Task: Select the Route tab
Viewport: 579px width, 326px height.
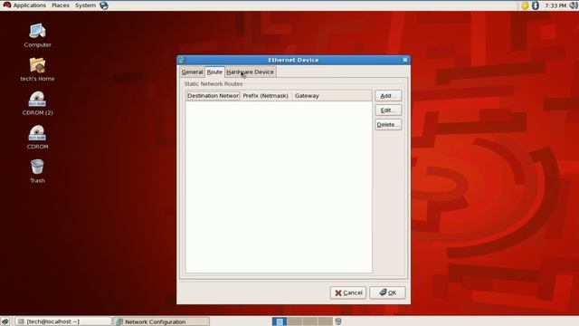Action: pos(214,72)
